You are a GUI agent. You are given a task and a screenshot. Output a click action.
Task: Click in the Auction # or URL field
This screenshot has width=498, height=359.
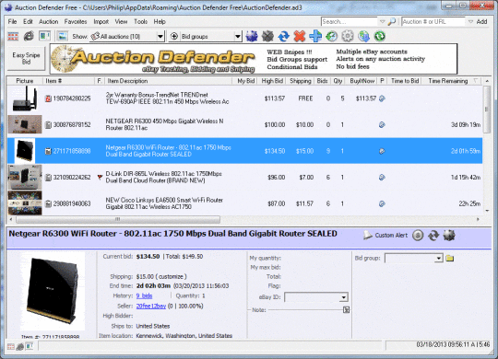point(433,21)
